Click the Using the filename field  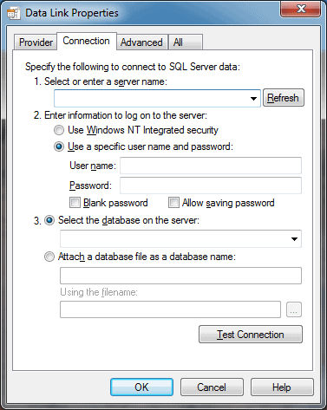point(170,309)
